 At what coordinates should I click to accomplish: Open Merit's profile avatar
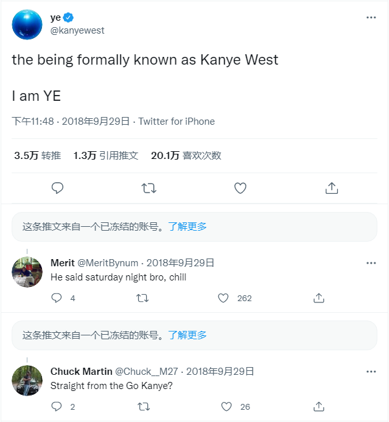(x=27, y=271)
